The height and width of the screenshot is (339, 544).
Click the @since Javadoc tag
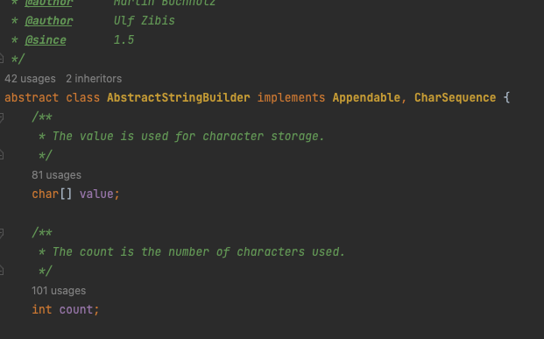[x=46, y=40]
